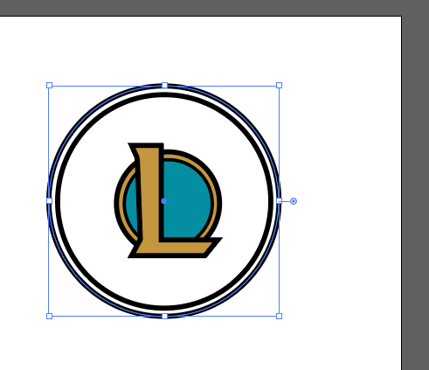Click the top-left bounding box handle

coord(49,85)
